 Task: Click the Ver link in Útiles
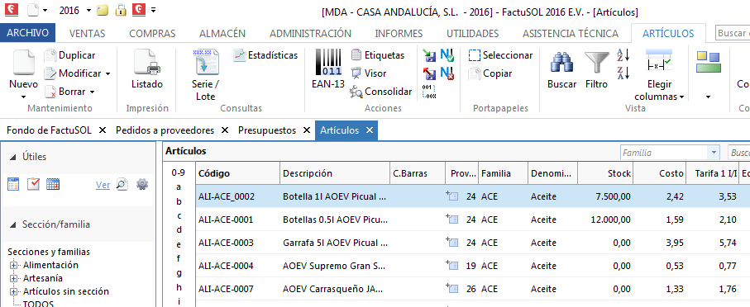(103, 185)
